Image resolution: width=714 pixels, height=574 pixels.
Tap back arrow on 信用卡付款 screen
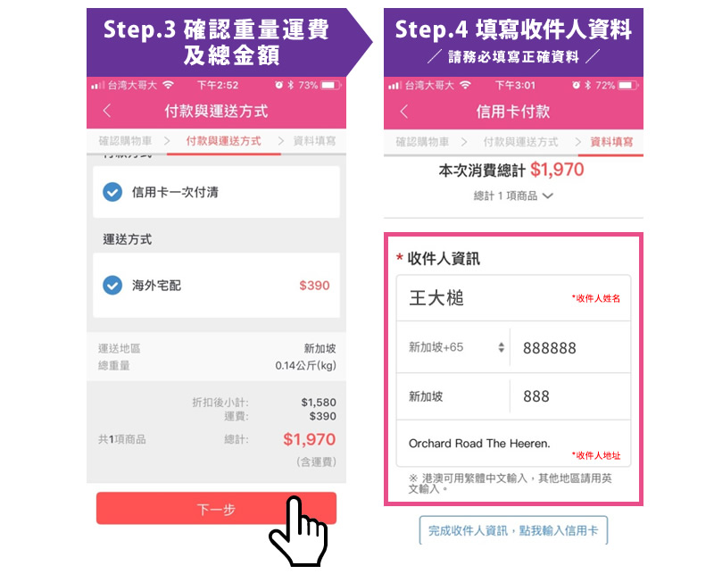pos(404,112)
